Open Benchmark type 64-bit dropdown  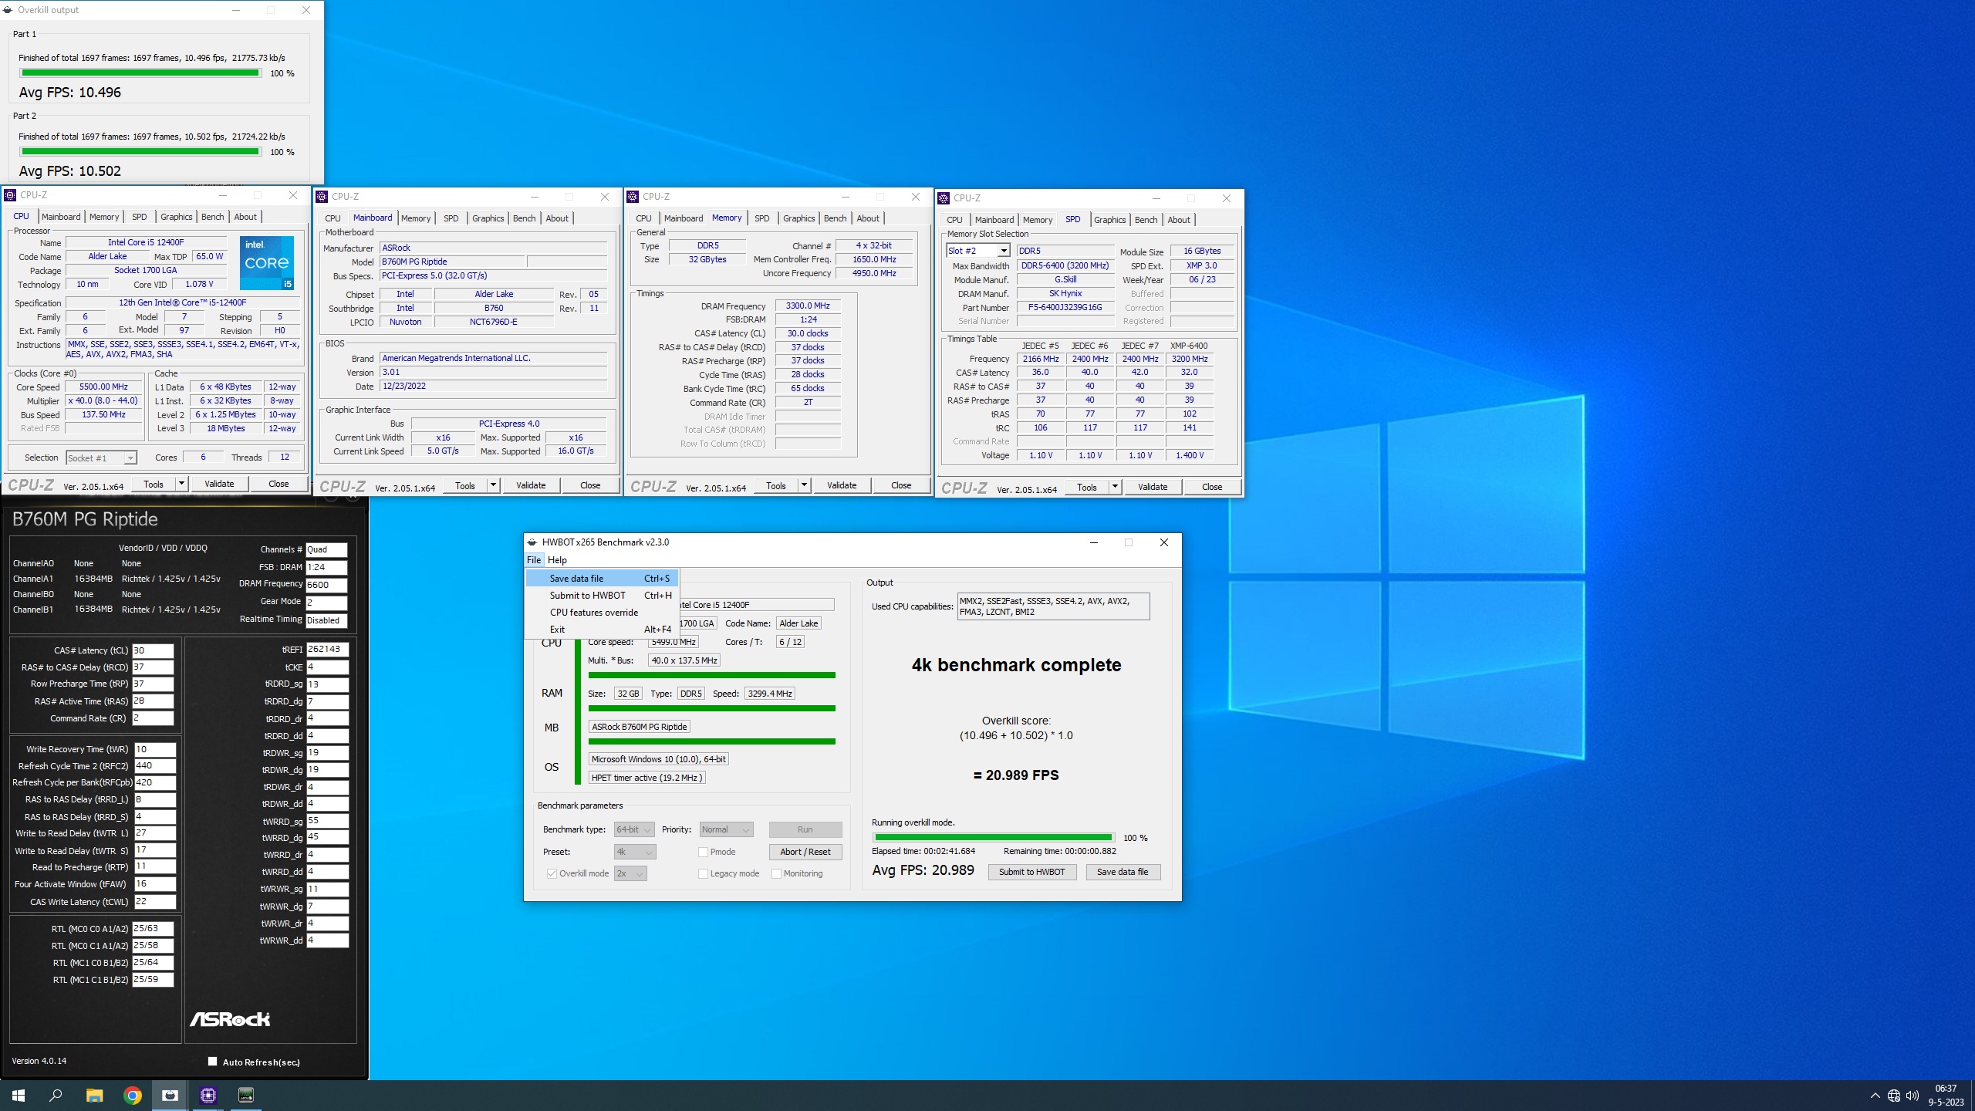pos(634,829)
